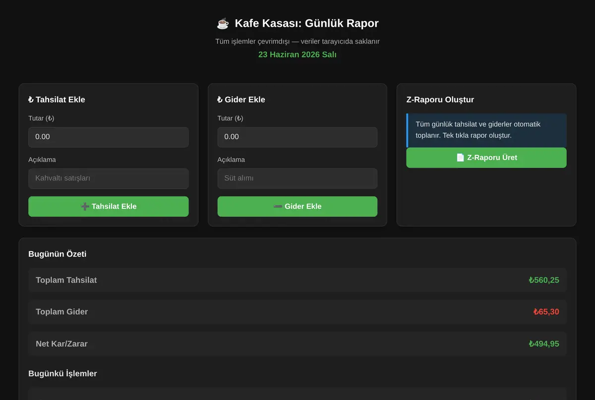Click the Net Kar/Zarar label
This screenshot has height=400, width=595.
tap(62, 344)
